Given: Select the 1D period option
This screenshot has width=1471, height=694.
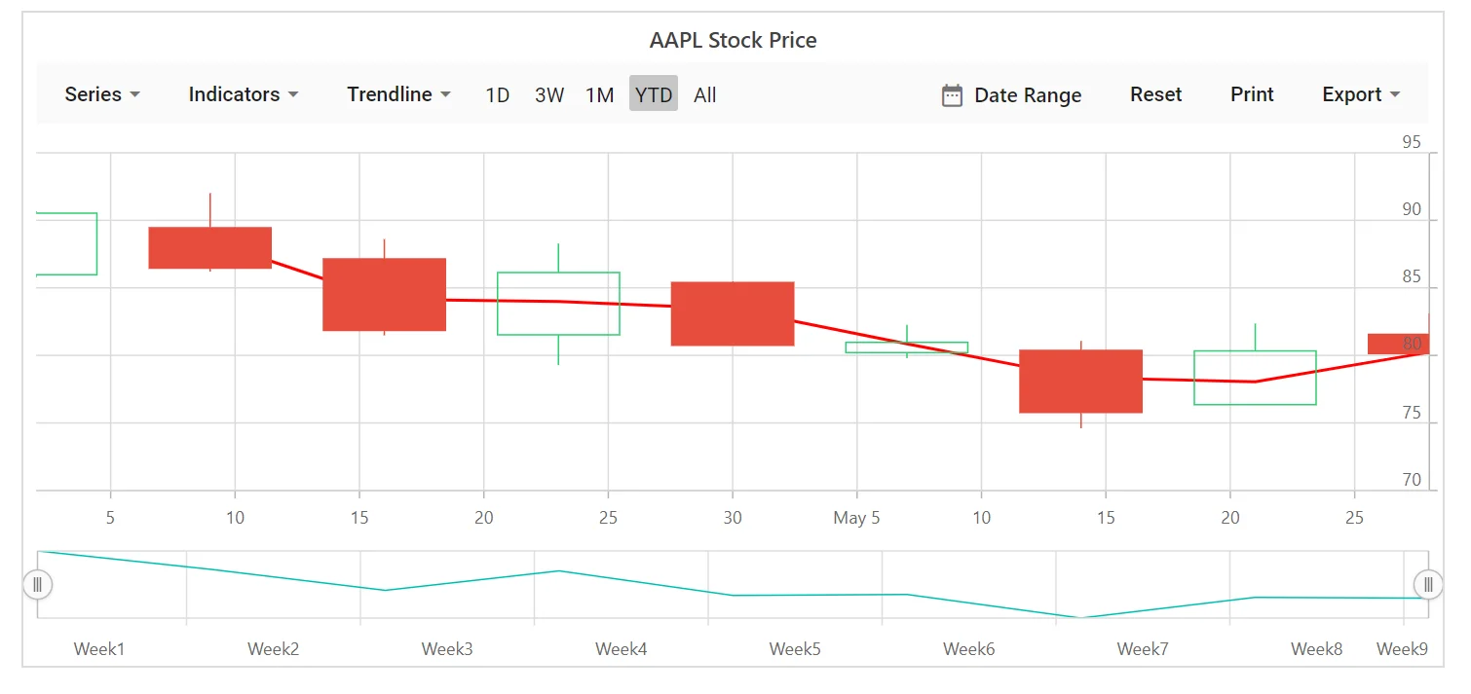Looking at the screenshot, I should [498, 94].
